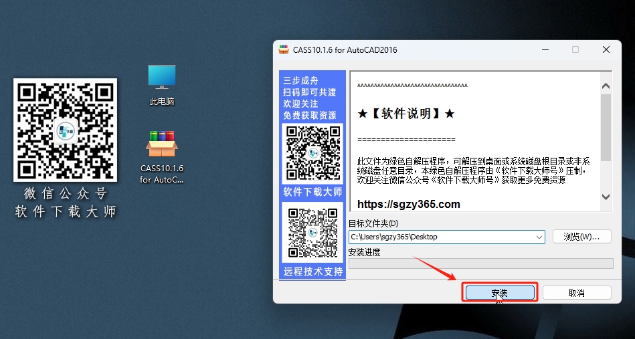Click the CASS10.1.6 for AutoCAD2016 window title
Image resolution: width=635 pixels, height=339 pixels.
(x=345, y=49)
